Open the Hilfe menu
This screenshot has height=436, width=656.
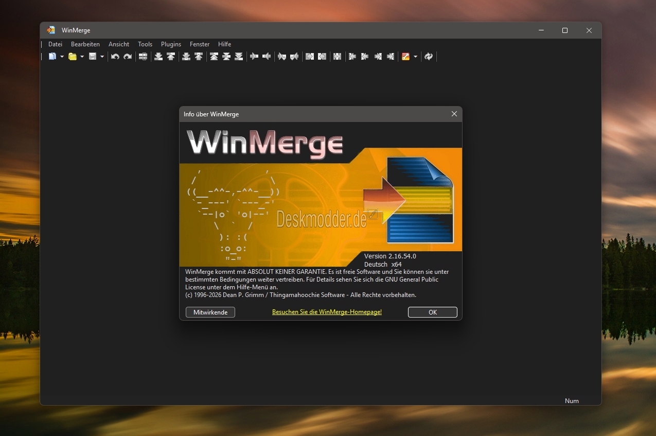pyautogui.click(x=224, y=44)
